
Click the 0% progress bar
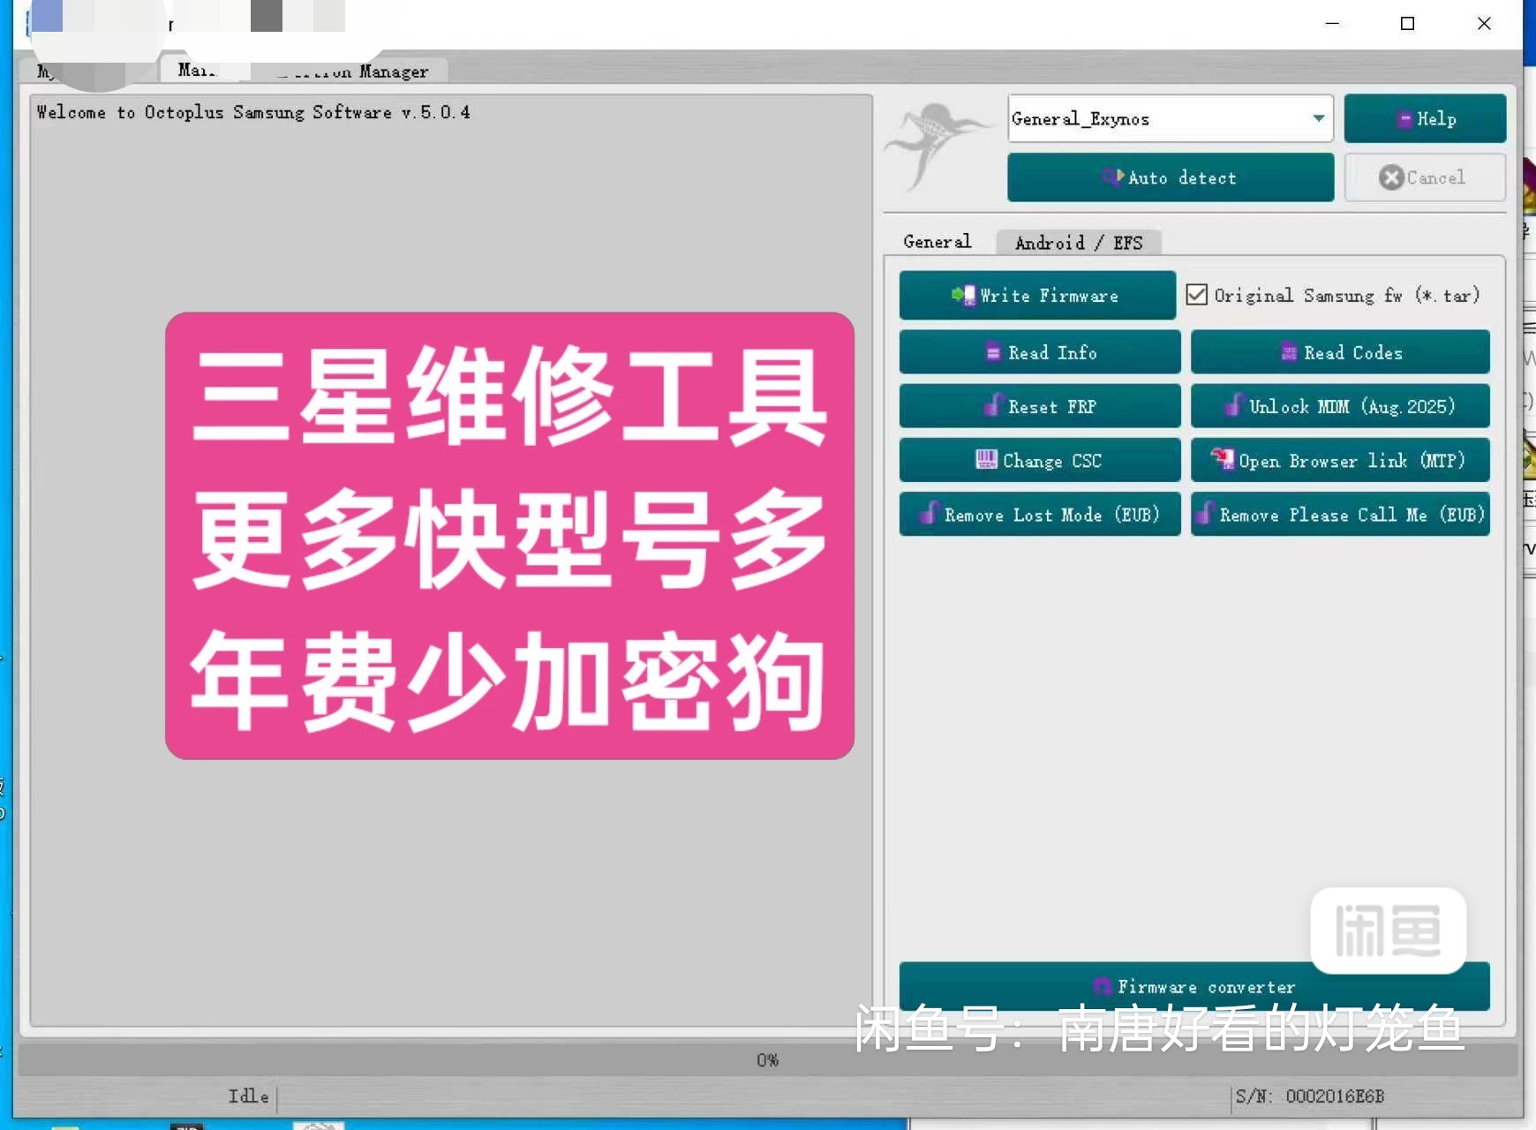point(766,1059)
